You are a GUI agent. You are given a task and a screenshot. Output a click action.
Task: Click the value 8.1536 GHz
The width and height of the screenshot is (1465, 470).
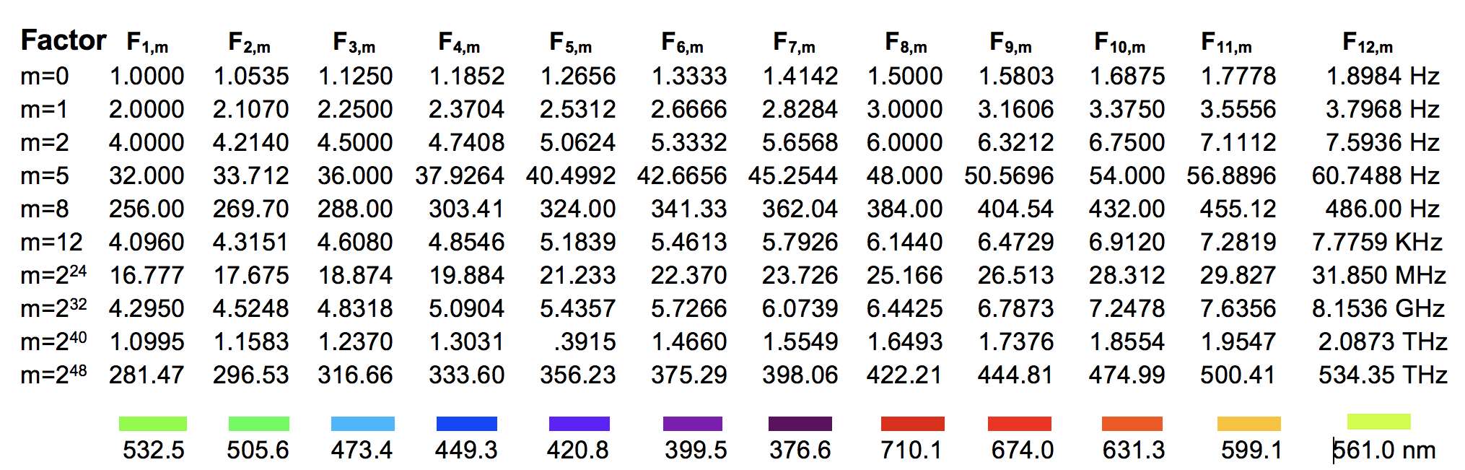pos(1379,308)
